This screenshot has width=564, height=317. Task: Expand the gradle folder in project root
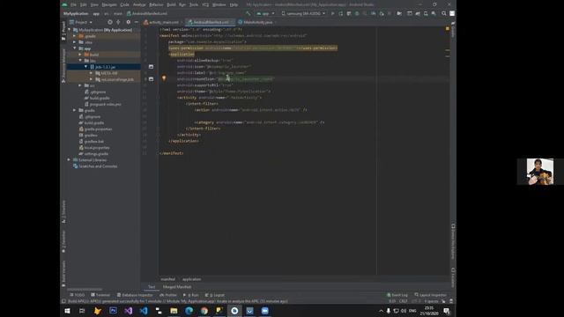pyautogui.click(x=75, y=110)
